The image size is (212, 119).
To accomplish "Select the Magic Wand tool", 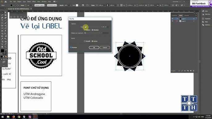I will [2, 15].
